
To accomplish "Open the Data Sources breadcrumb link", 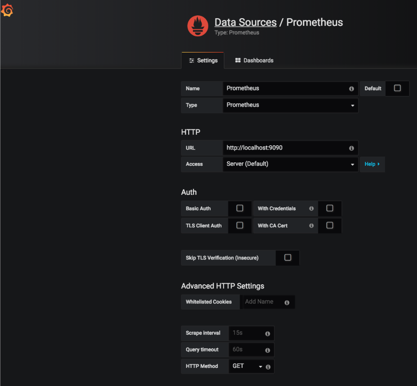I will pos(245,22).
